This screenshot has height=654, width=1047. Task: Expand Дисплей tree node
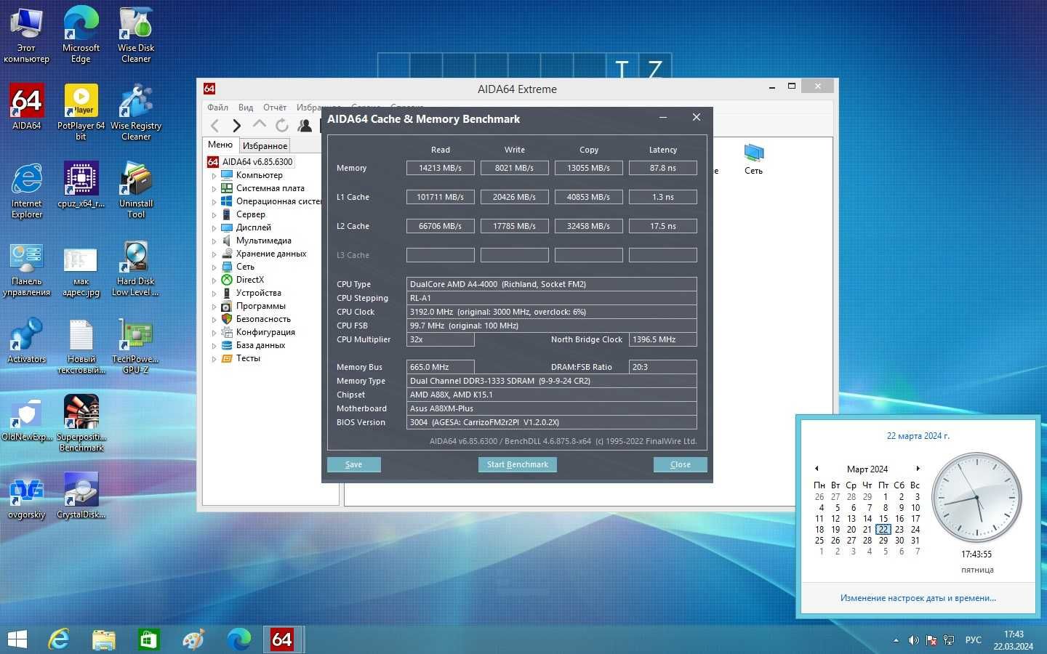point(214,228)
